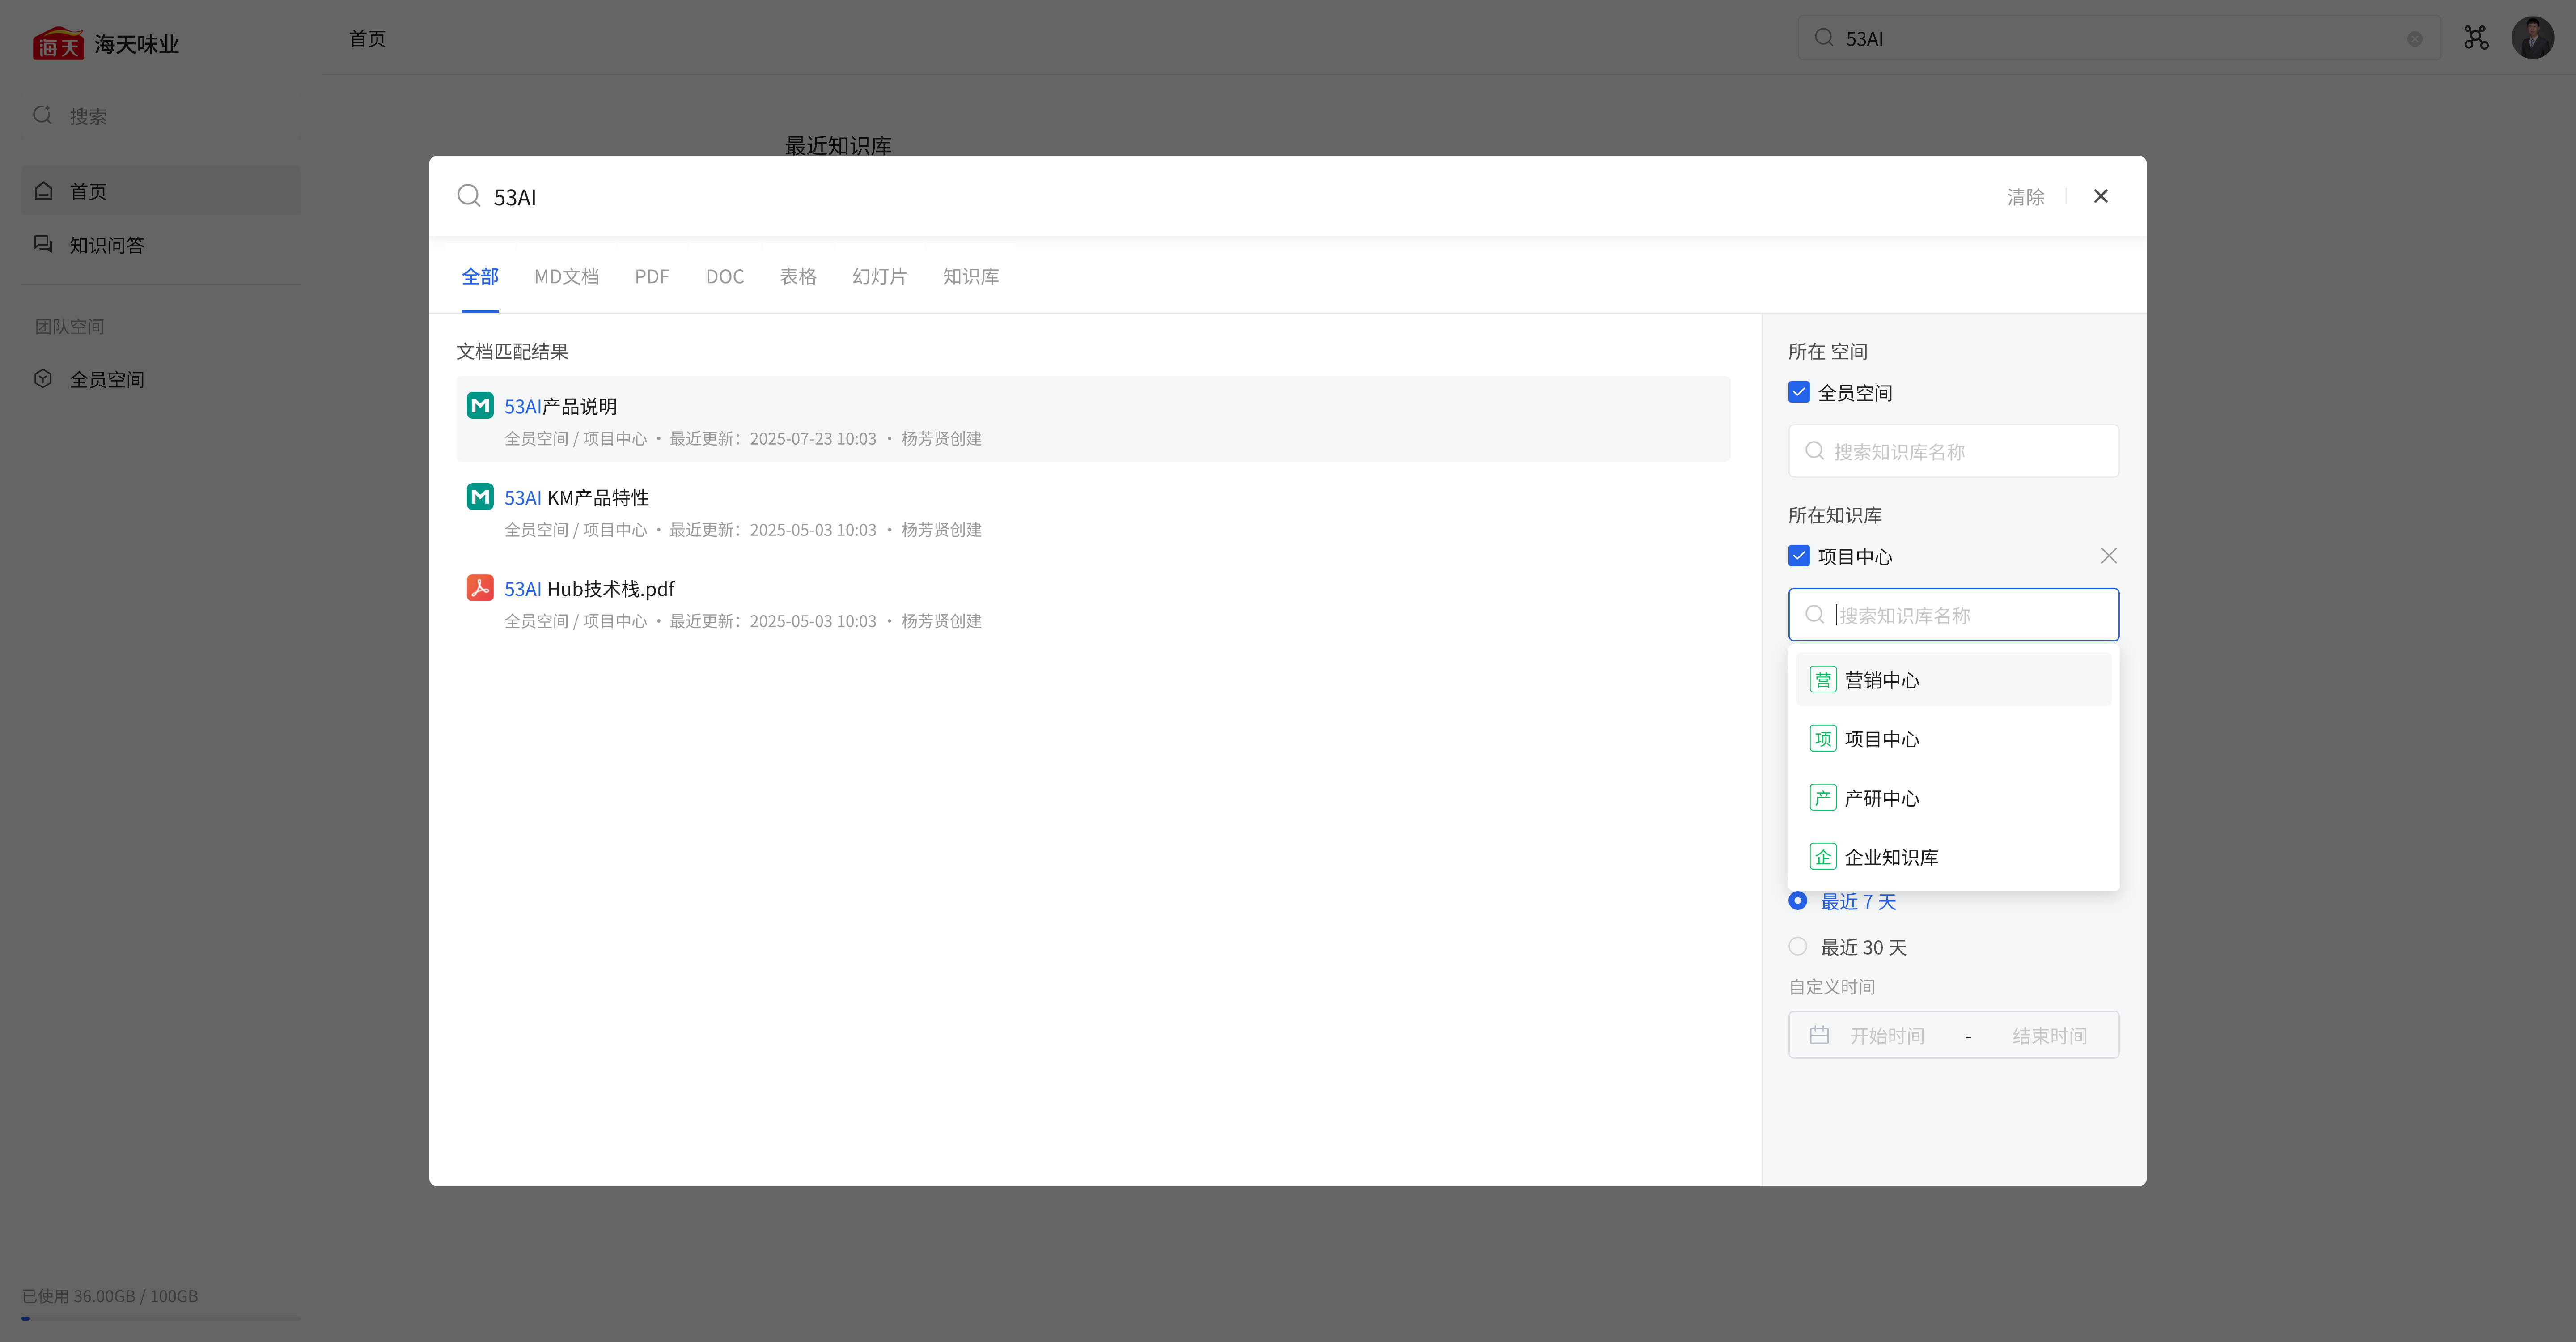Clear top bar search with circle-x icon
Image resolution: width=2576 pixels, height=1342 pixels.
2414,39
